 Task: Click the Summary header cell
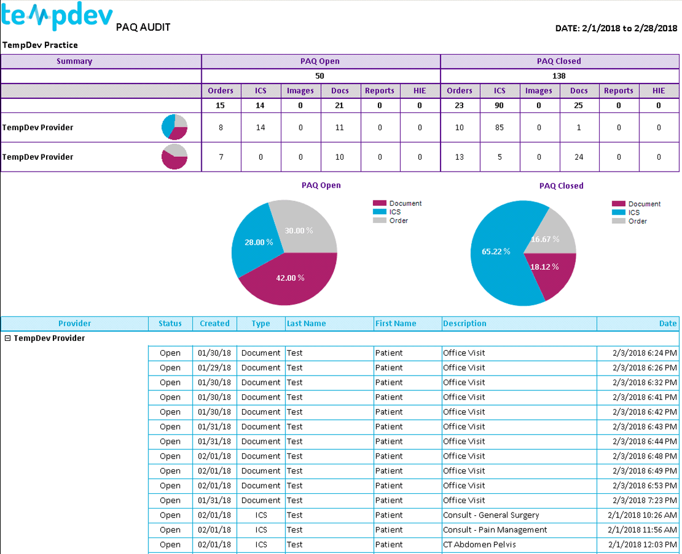click(x=74, y=61)
